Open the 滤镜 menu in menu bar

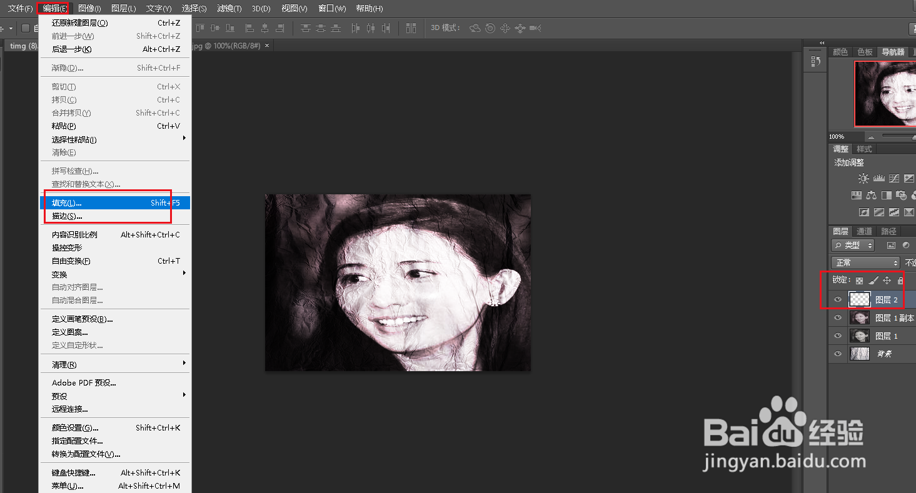click(x=229, y=9)
